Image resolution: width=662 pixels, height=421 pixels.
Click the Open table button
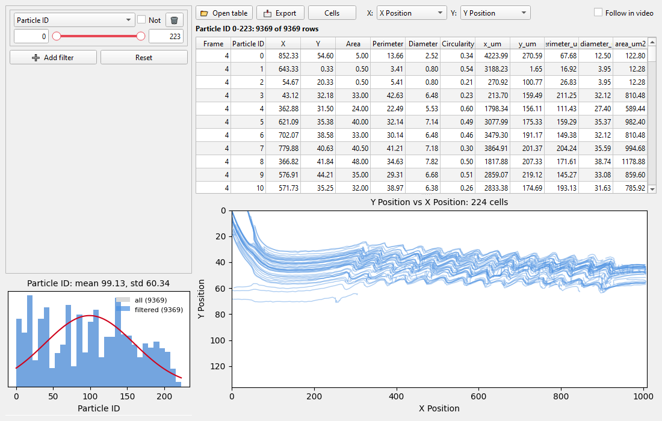pos(224,13)
